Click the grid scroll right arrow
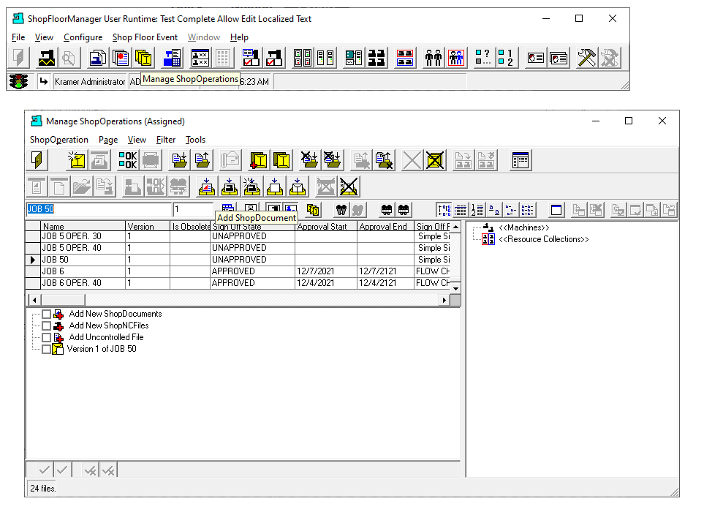The width and height of the screenshot is (704, 512). coord(444,300)
